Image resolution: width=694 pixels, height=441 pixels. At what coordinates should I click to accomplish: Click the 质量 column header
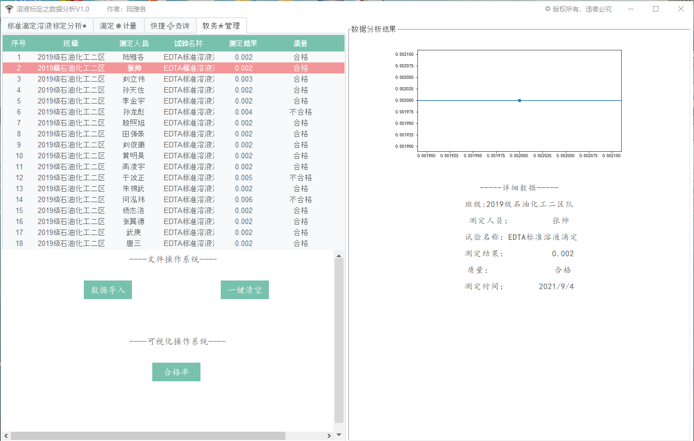coord(300,43)
